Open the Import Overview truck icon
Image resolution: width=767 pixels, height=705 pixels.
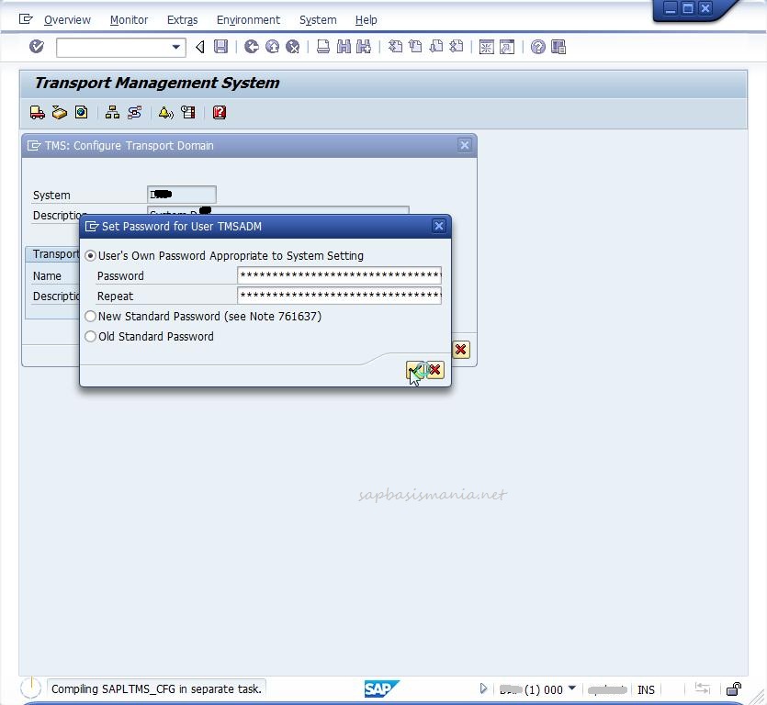(37, 112)
